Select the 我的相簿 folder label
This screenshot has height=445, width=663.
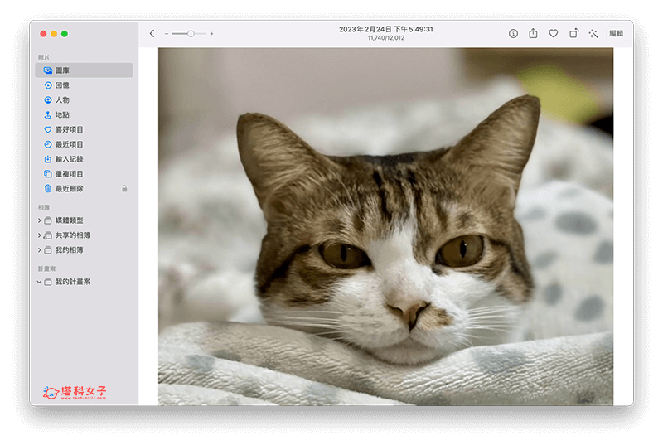[70, 249]
